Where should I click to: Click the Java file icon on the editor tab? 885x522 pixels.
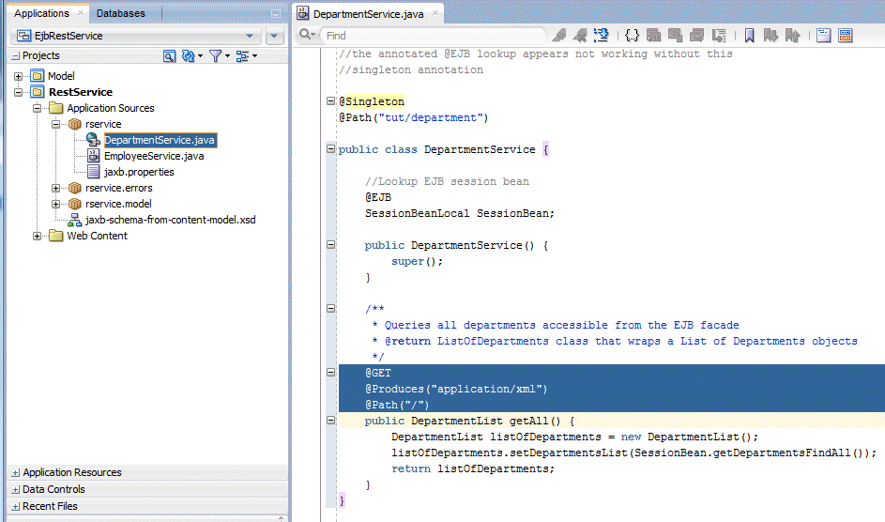(303, 13)
